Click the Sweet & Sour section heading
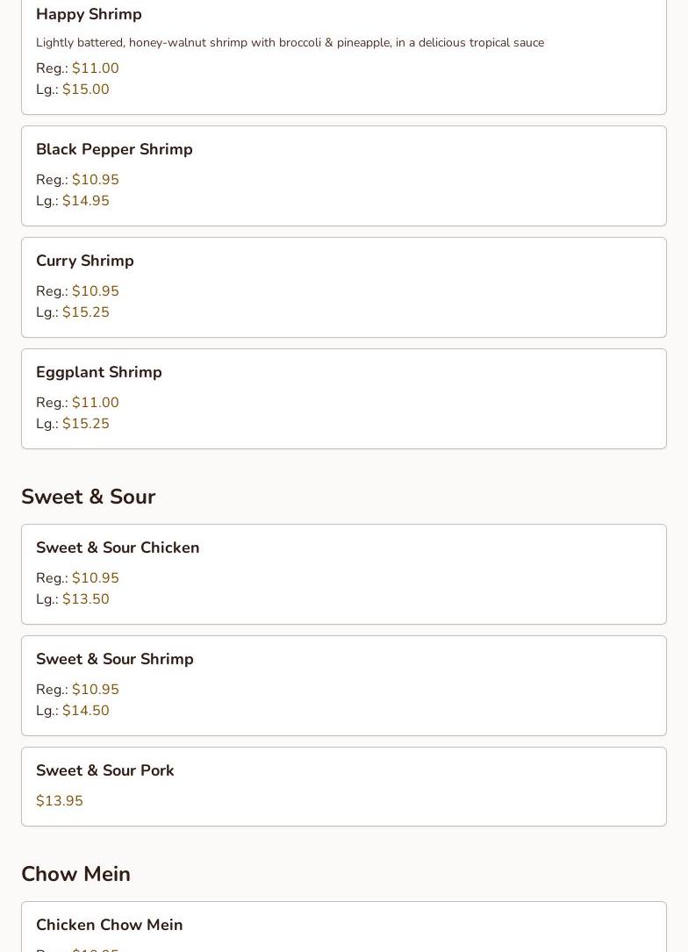The width and height of the screenshot is (688, 952). [89, 497]
